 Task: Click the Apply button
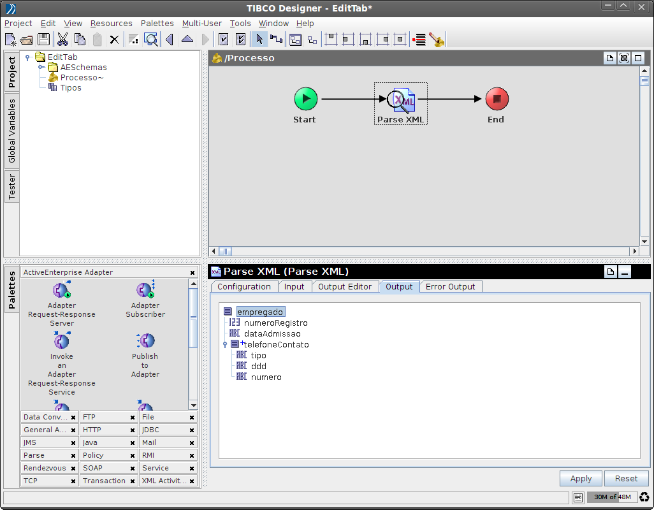pos(581,479)
